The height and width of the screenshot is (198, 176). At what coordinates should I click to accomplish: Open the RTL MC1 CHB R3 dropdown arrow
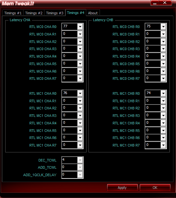163,116
